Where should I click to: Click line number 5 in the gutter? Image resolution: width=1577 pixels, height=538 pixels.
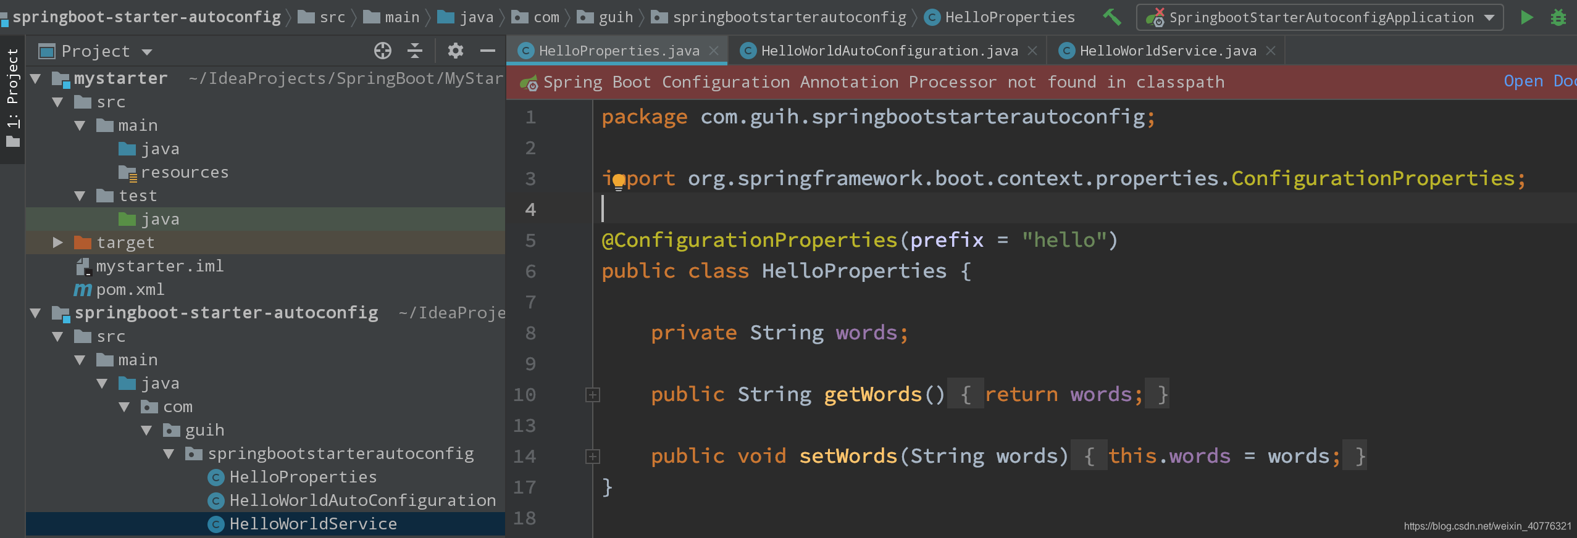pyautogui.click(x=530, y=241)
